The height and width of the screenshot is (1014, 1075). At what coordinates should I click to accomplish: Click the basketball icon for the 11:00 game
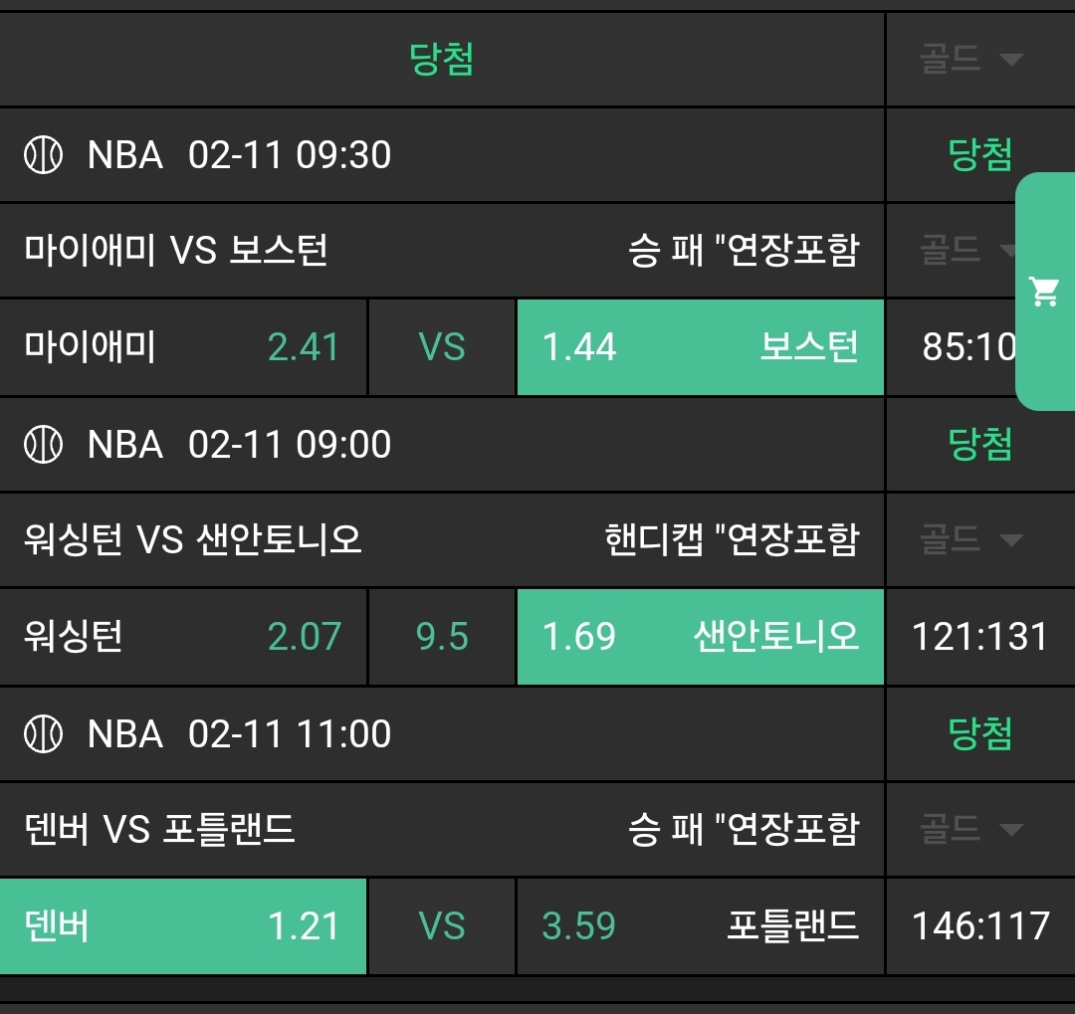(x=43, y=734)
